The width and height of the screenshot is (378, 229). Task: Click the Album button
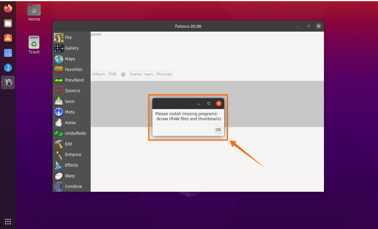[x=99, y=74]
